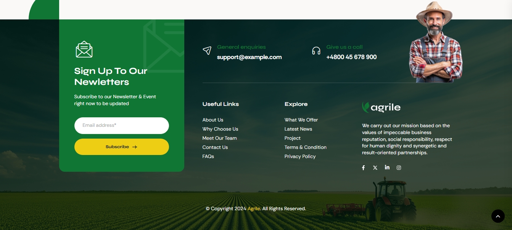Open the Contact Us link
The height and width of the screenshot is (230, 512).
tap(215, 147)
